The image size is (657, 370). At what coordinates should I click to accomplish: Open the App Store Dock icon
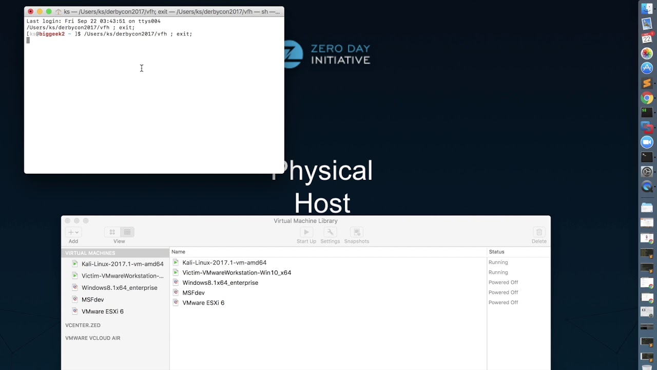click(x=647, y=68)
